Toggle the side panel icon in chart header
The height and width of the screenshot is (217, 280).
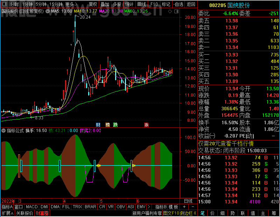click(176, 12)
